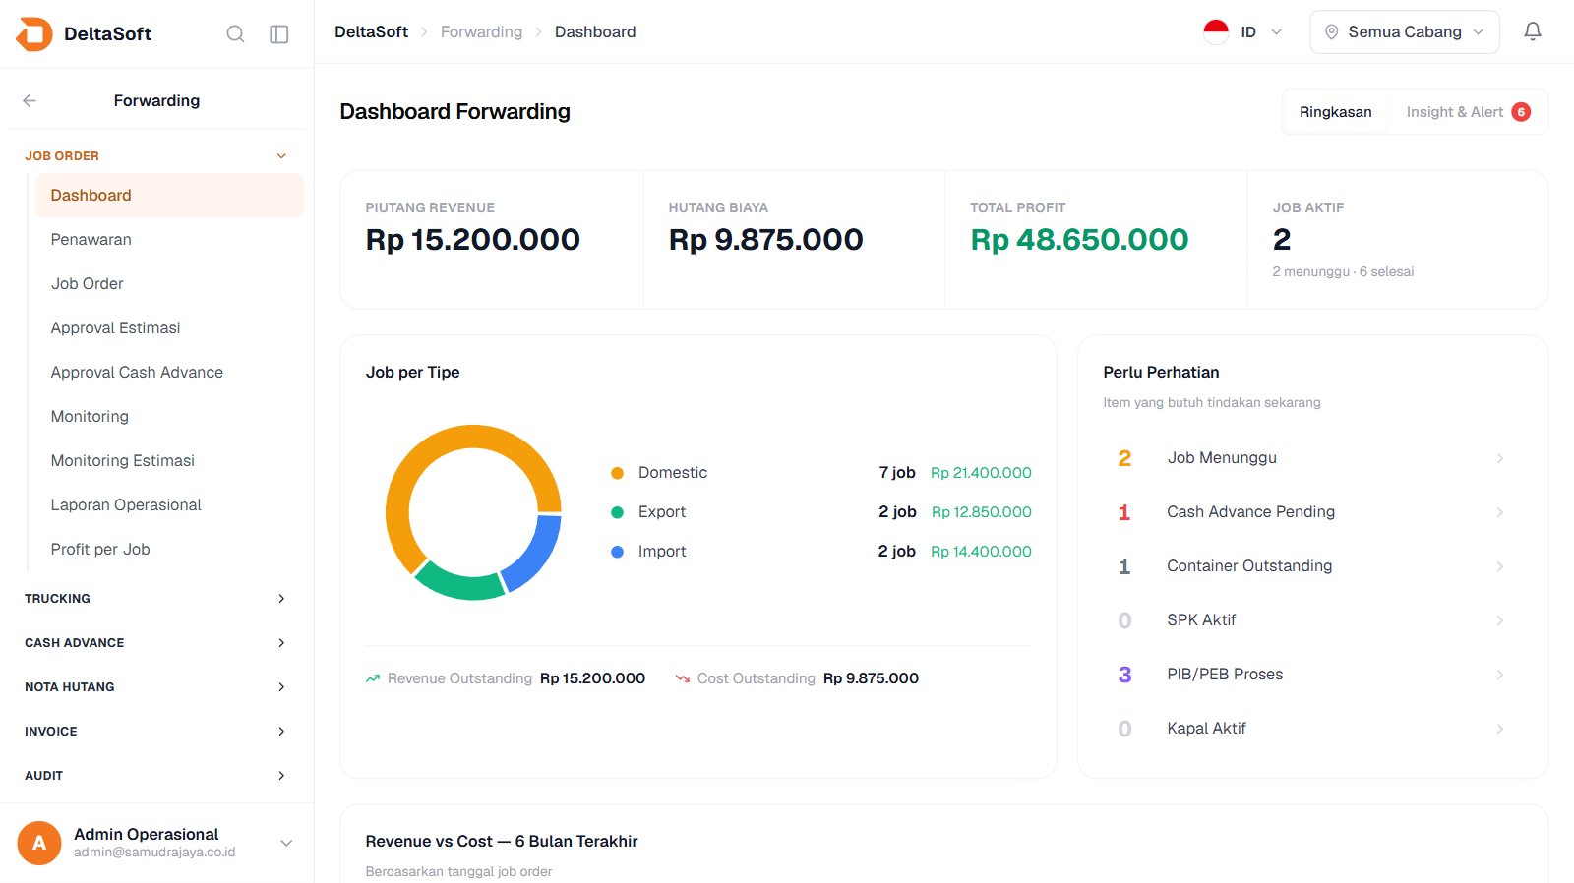1574x883 pixels.
Task: Click the location pin icon in branch selector
Action: [x=1331, y=31]
